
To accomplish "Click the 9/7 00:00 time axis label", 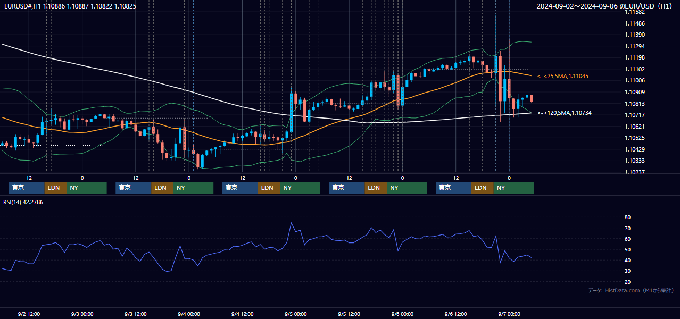I will coord(509,314).
